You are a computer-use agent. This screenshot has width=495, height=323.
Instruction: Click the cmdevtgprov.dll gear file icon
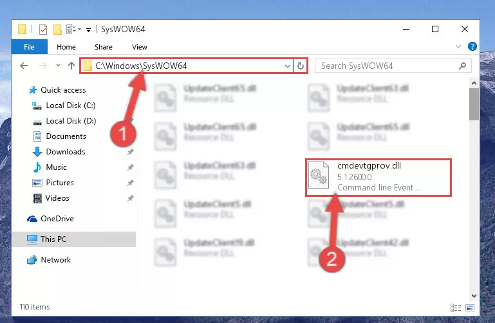click(x=318, y=175)
